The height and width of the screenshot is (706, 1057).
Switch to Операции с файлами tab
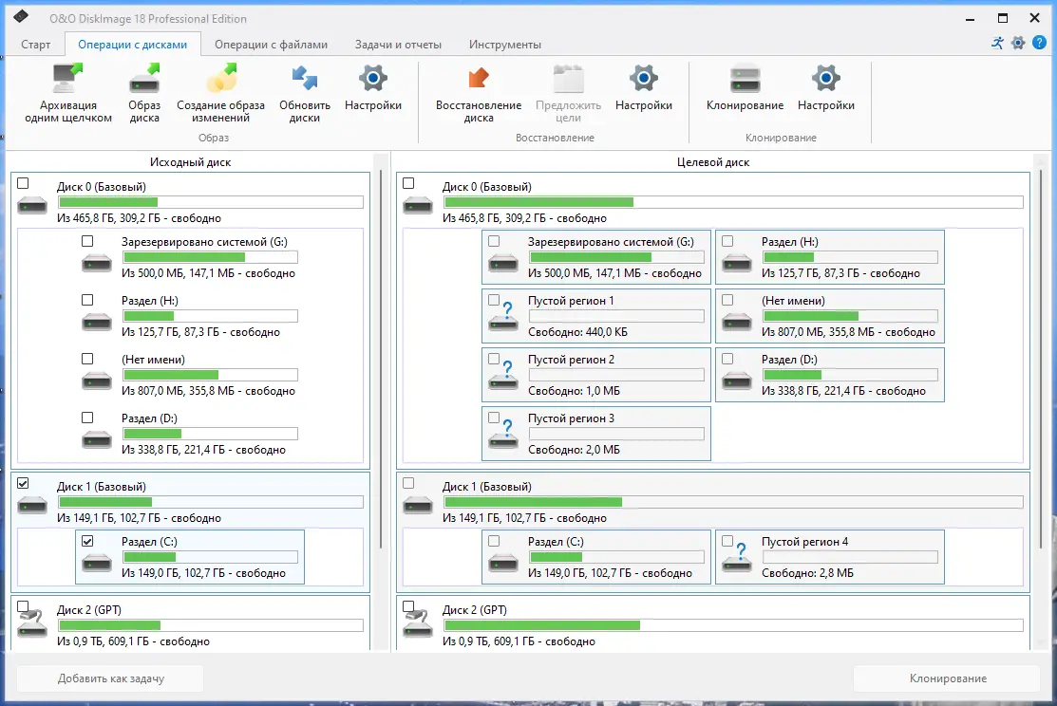click(x=271, y=45)
